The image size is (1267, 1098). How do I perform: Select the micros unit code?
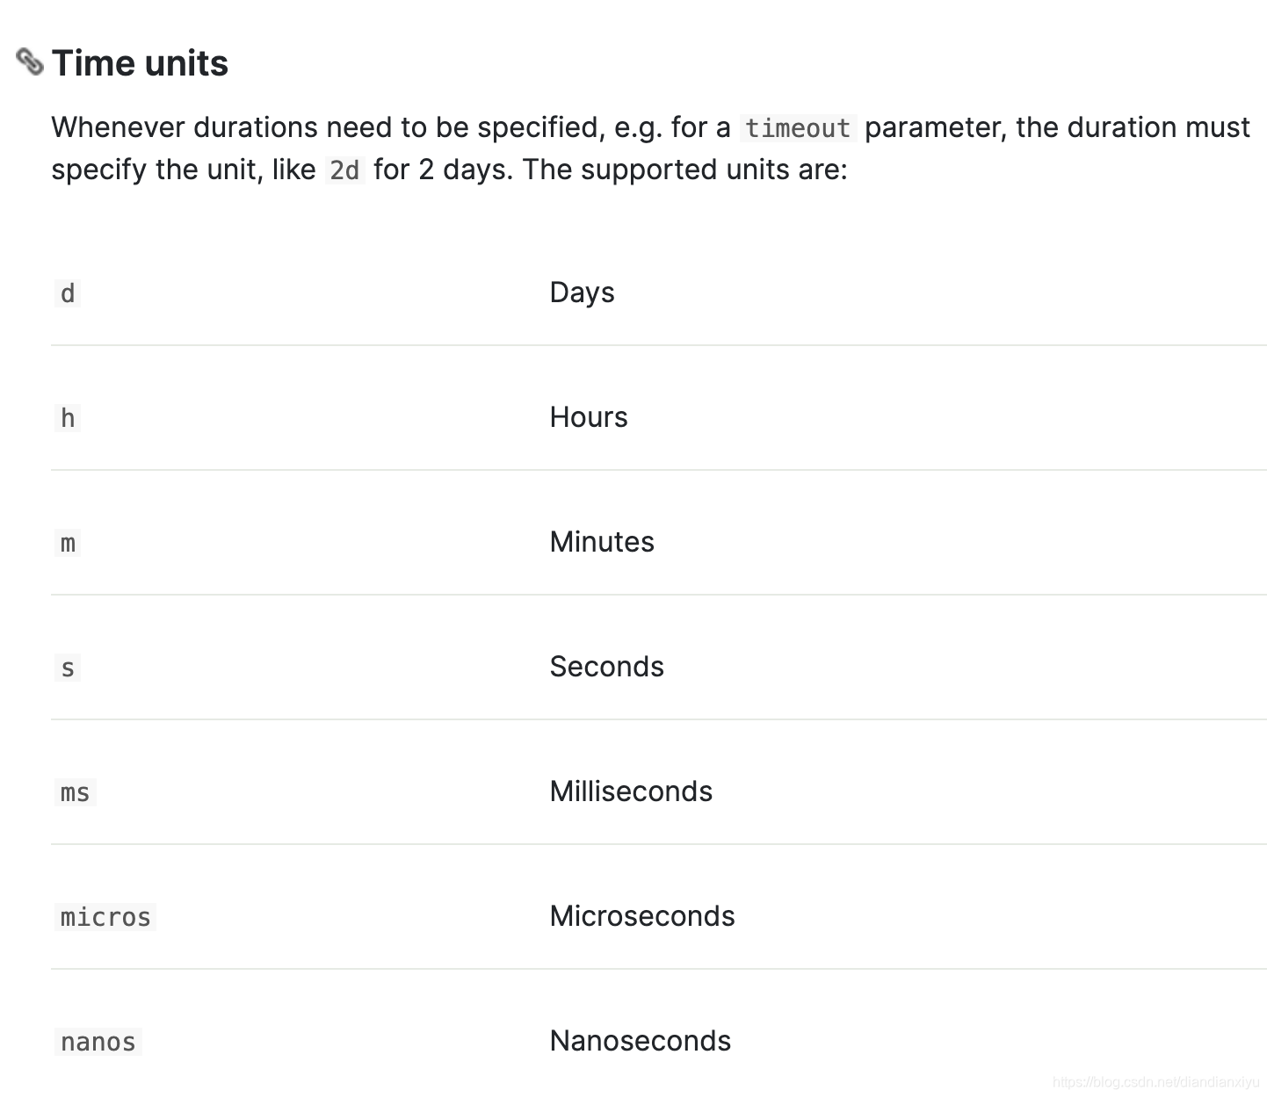[105, 917]
